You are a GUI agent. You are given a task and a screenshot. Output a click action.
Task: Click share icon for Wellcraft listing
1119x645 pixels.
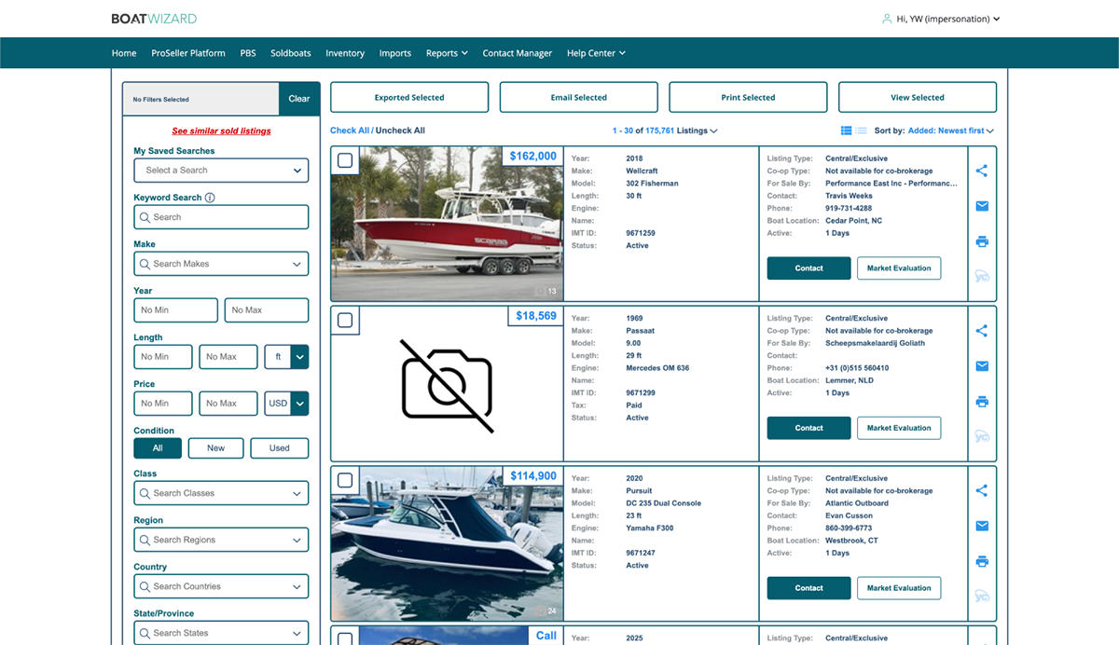(981, 171)
